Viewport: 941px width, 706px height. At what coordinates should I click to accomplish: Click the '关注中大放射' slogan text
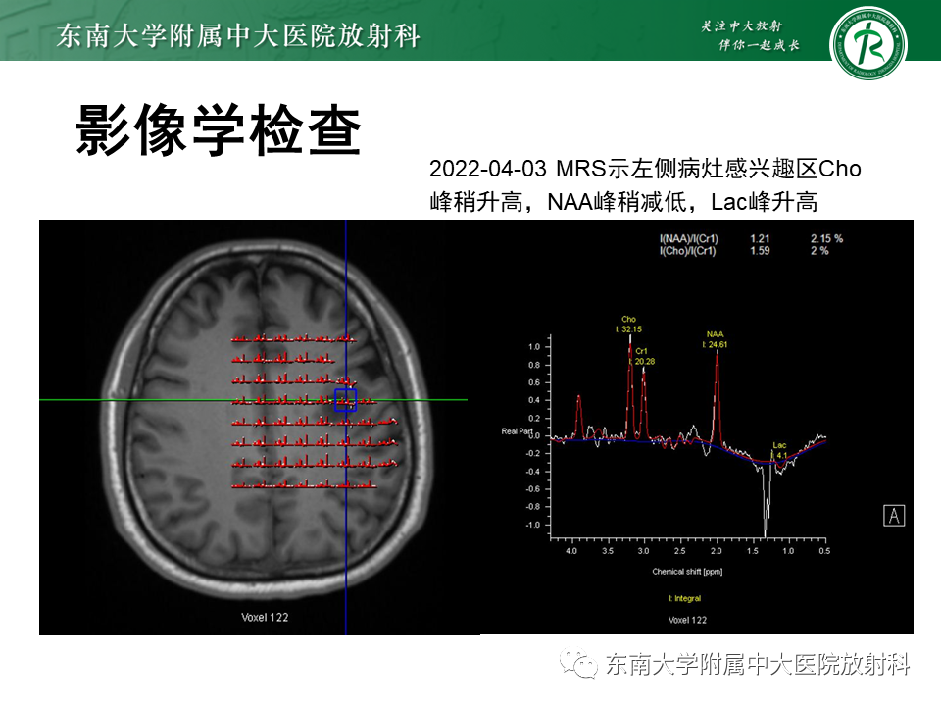tap(742, 26)
